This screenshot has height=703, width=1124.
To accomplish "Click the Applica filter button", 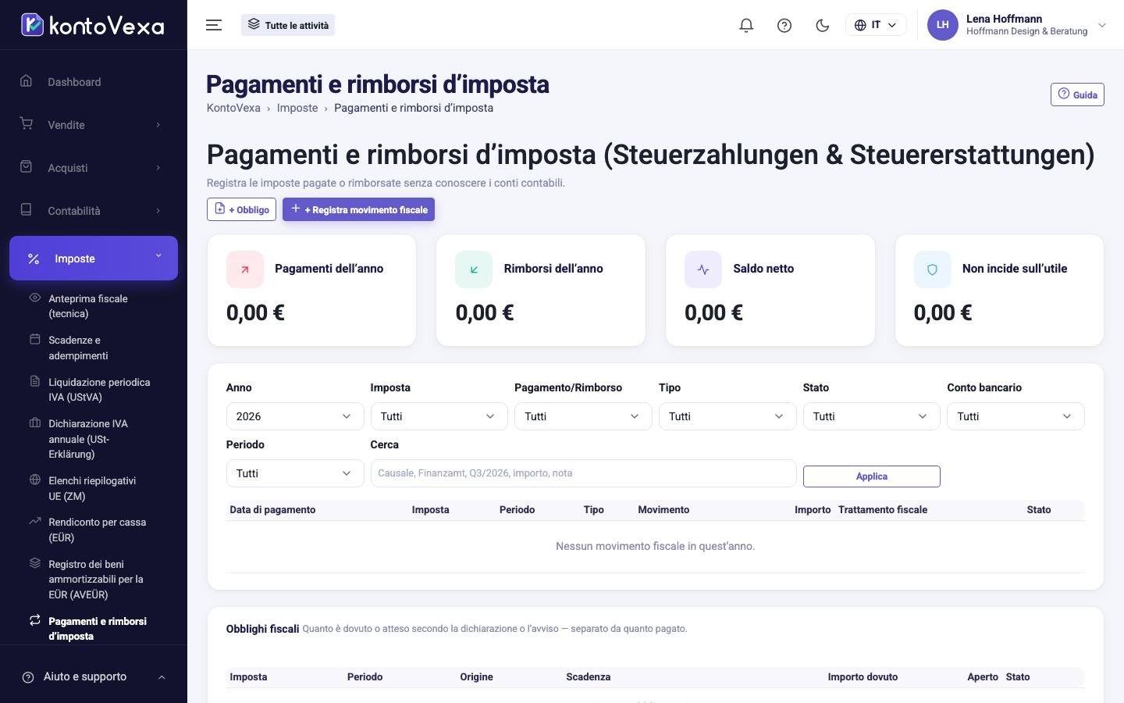I will click(x=872, y=476).
